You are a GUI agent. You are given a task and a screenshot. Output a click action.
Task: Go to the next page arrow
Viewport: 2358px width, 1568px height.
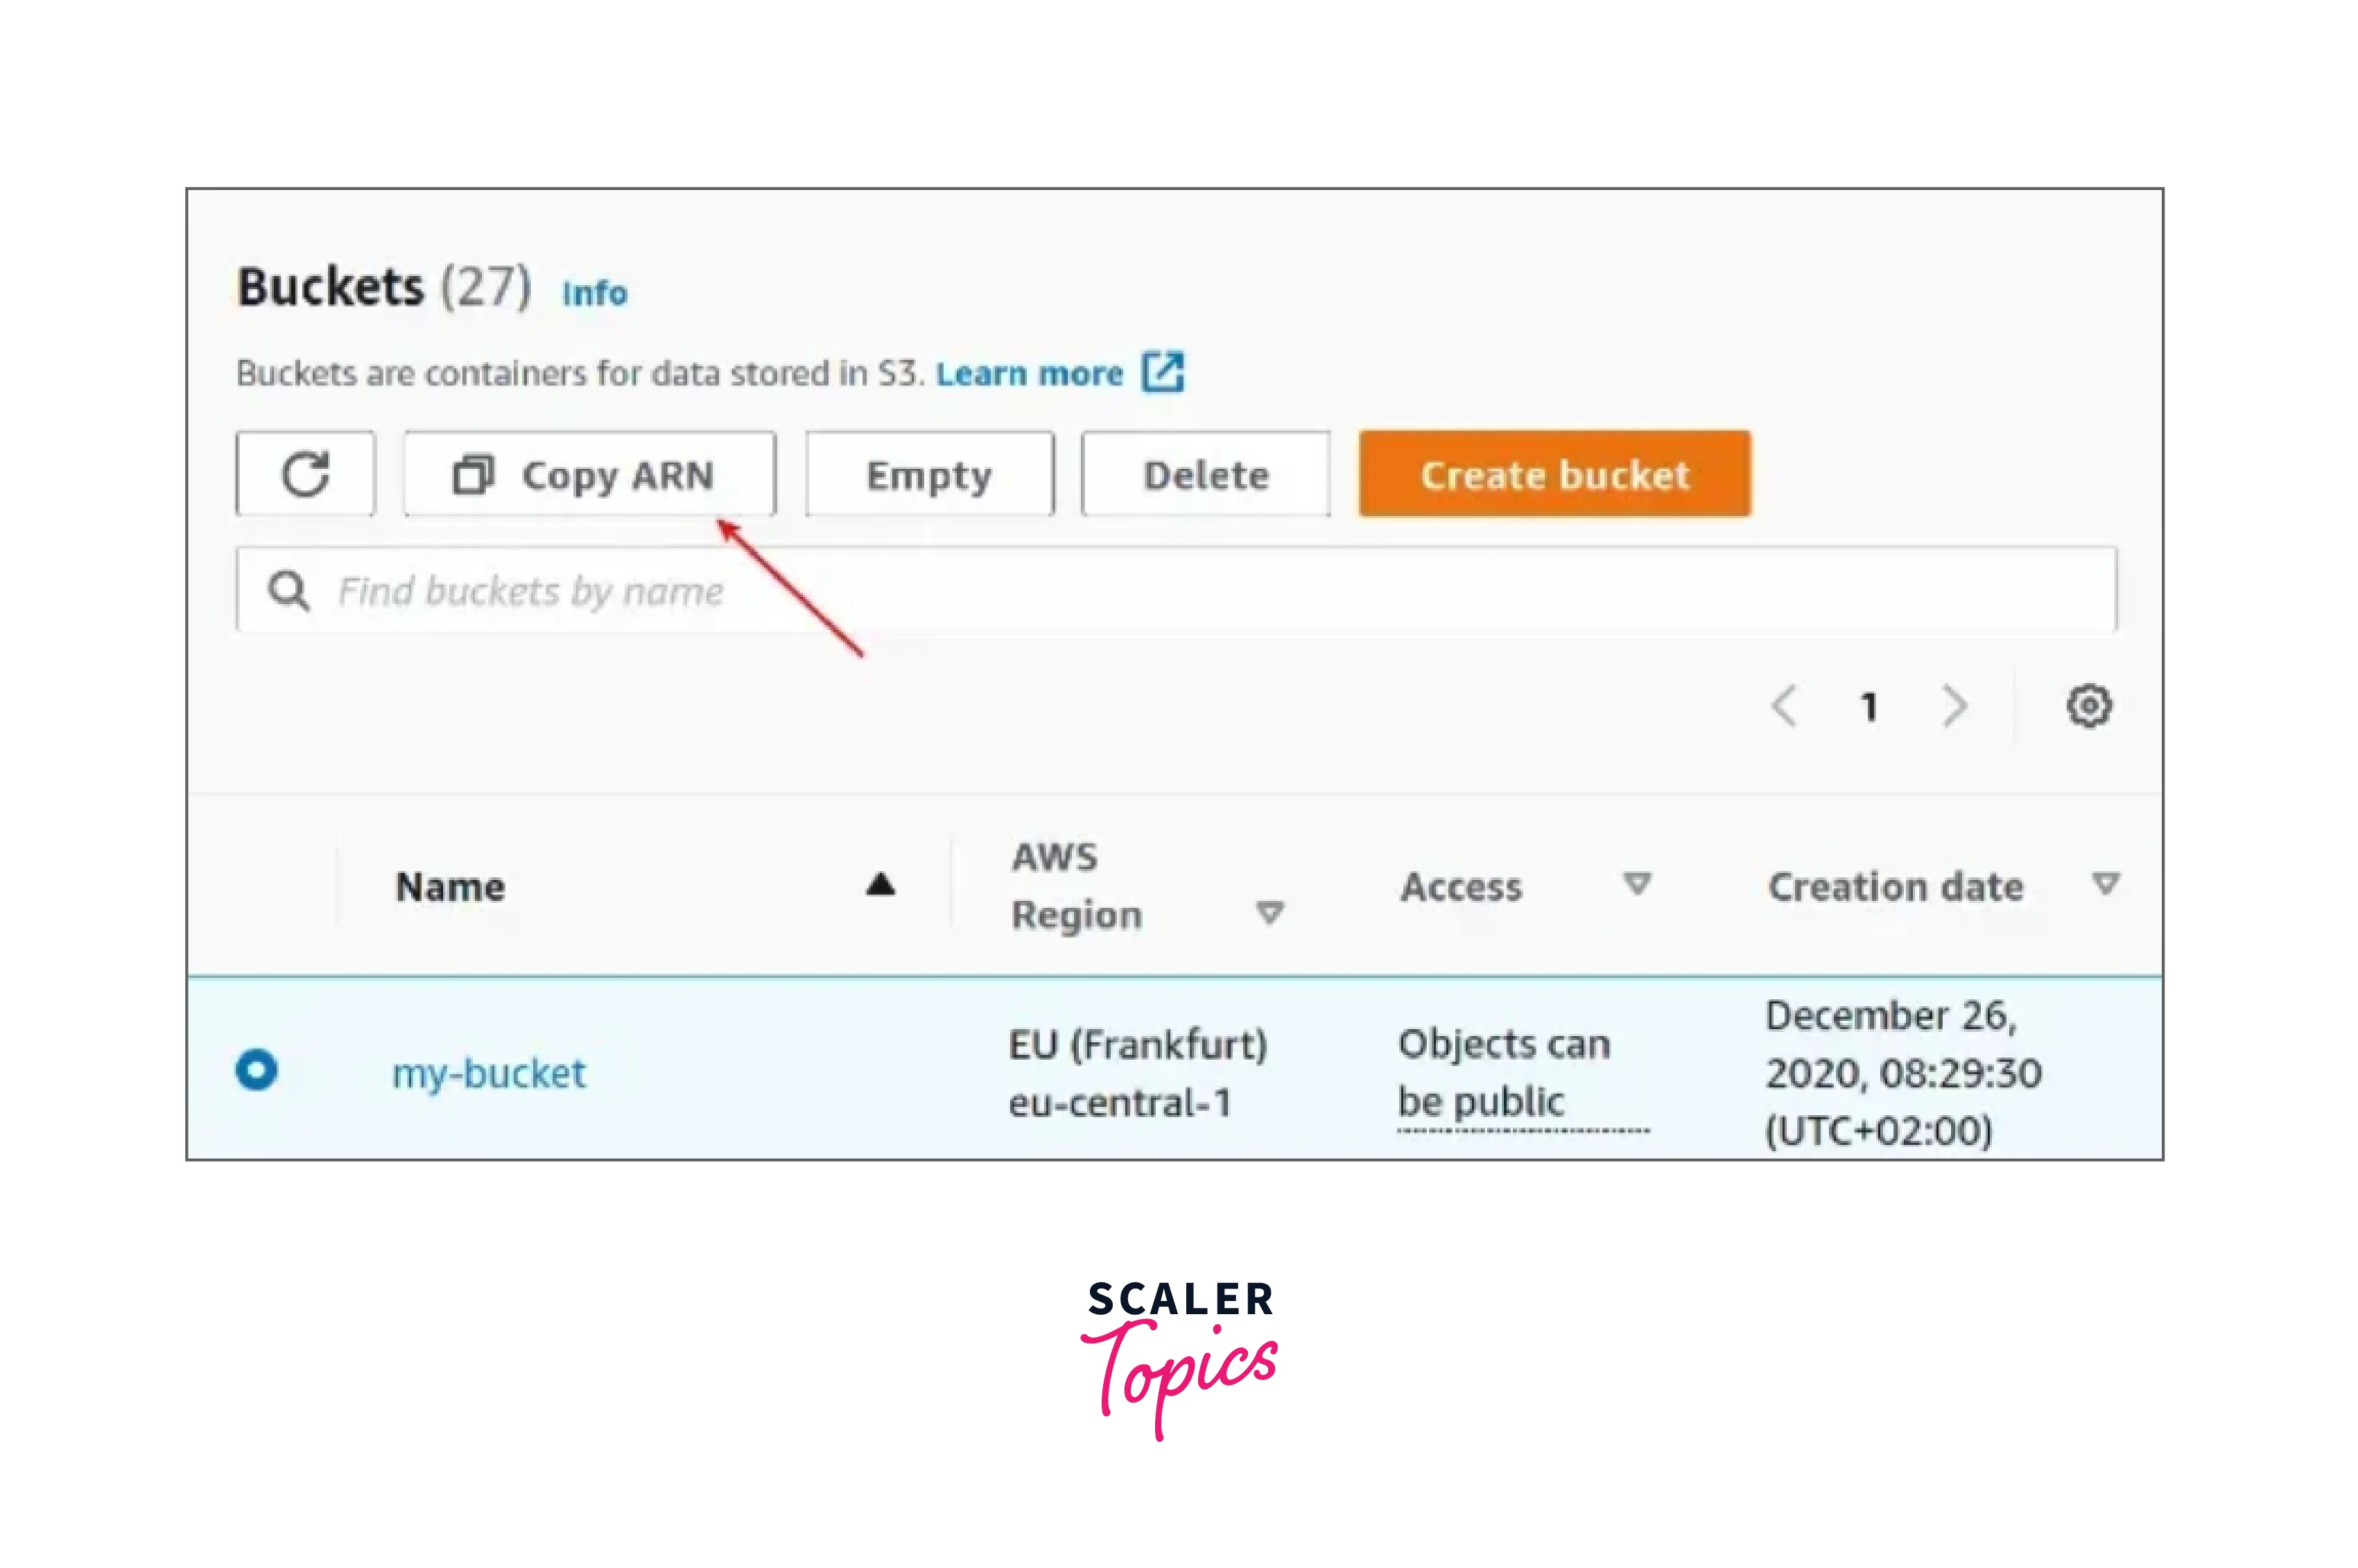[x=1954, y=706]
